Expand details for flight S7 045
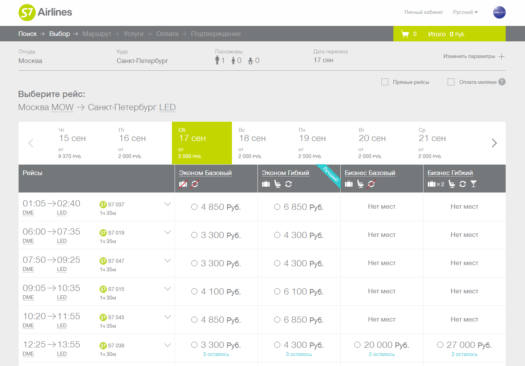 pyautogui.click(x=168, y=317)
